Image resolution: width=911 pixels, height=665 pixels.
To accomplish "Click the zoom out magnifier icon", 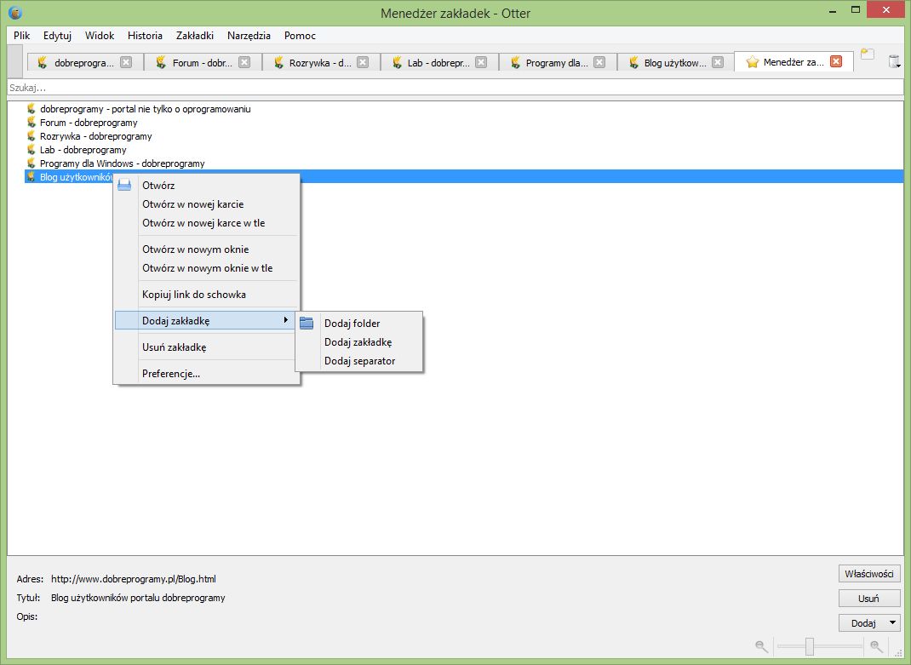I will click(x=761, y=645).
